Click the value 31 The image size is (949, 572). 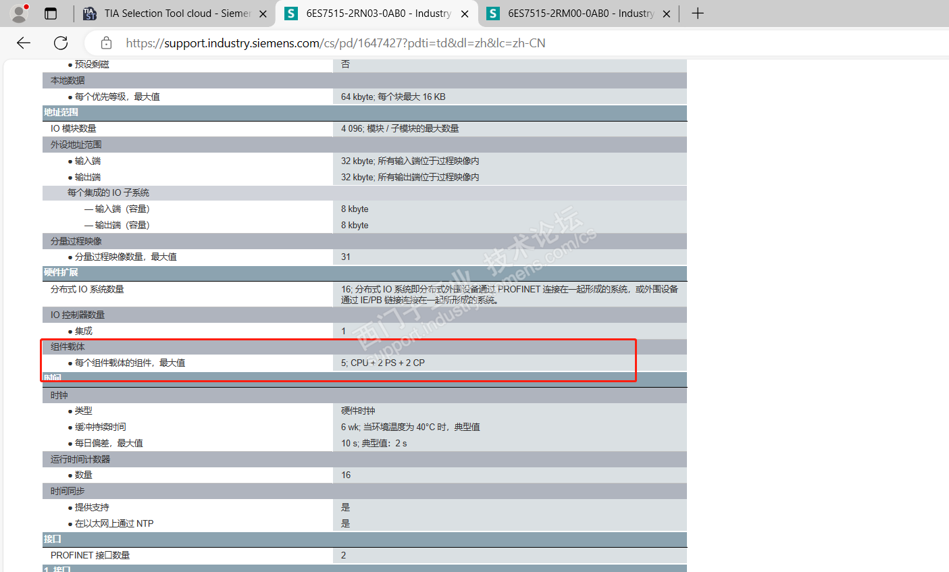(346, 257)
